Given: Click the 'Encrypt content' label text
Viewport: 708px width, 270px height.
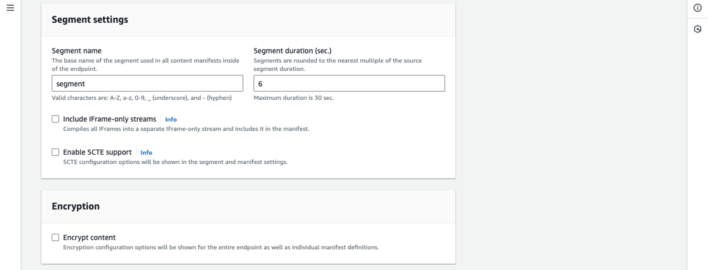Looking at the screenshot, I should pyautogui.click(x=89, y=237).
